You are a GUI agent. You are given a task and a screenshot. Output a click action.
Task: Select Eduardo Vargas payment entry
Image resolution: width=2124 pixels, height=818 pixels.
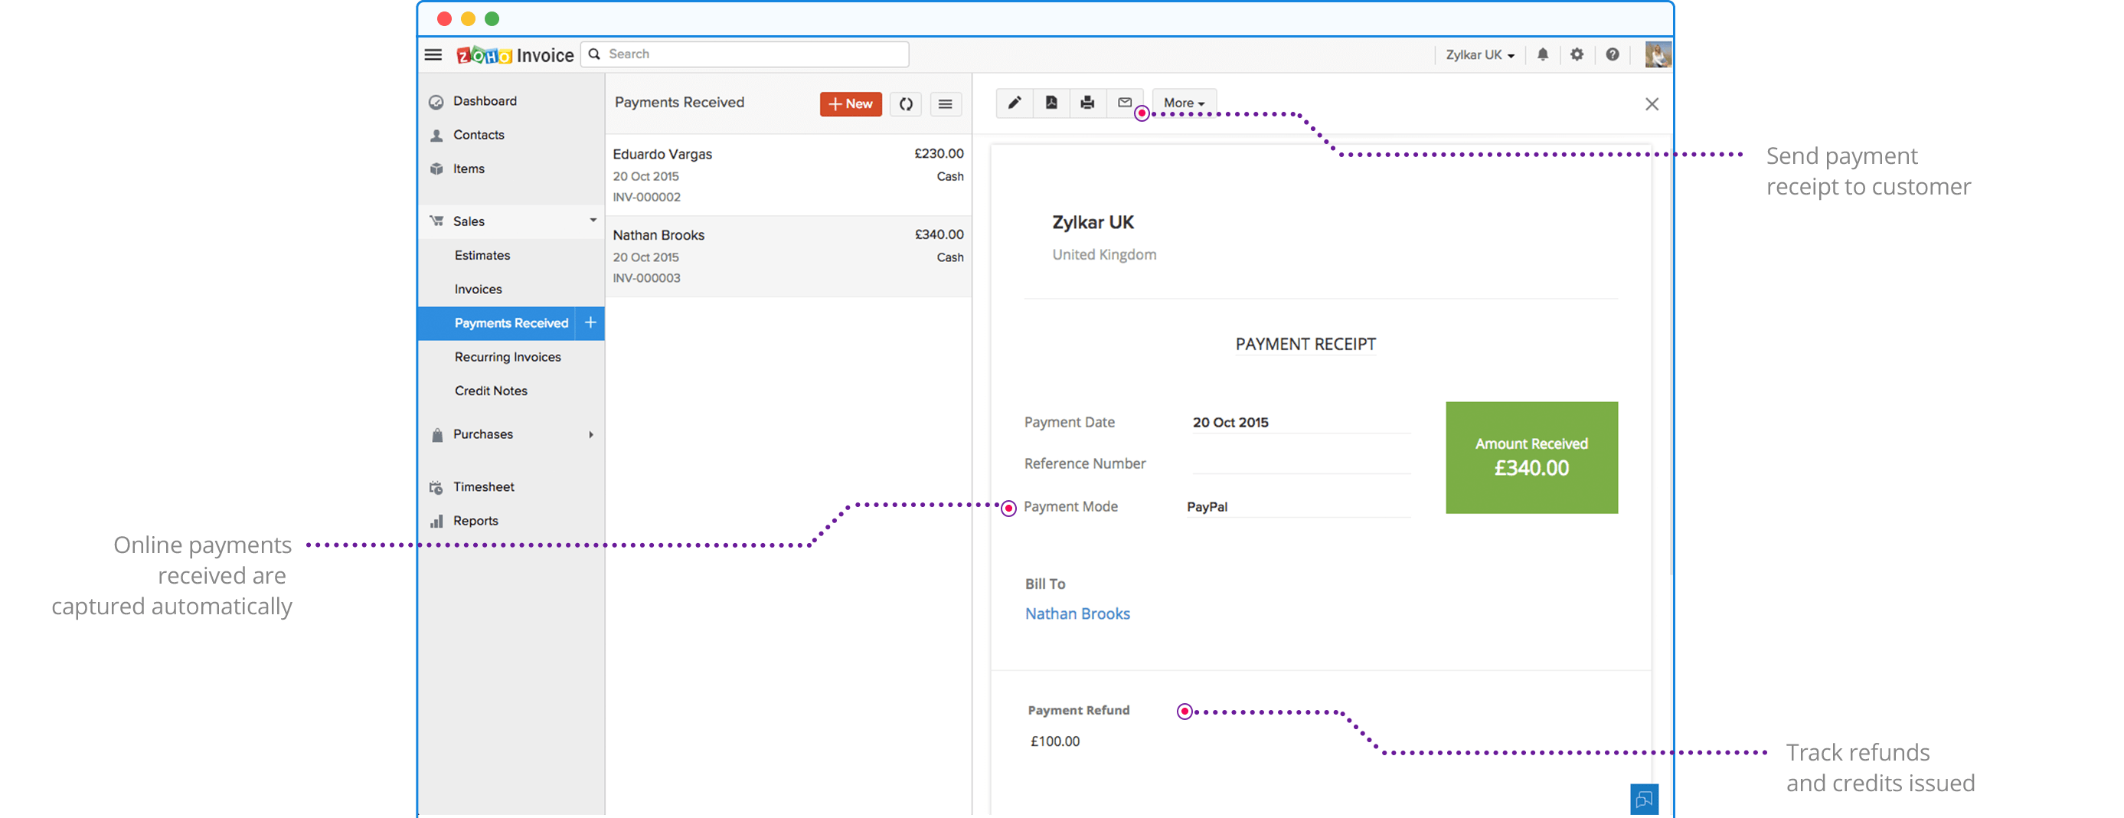point(787,175)
